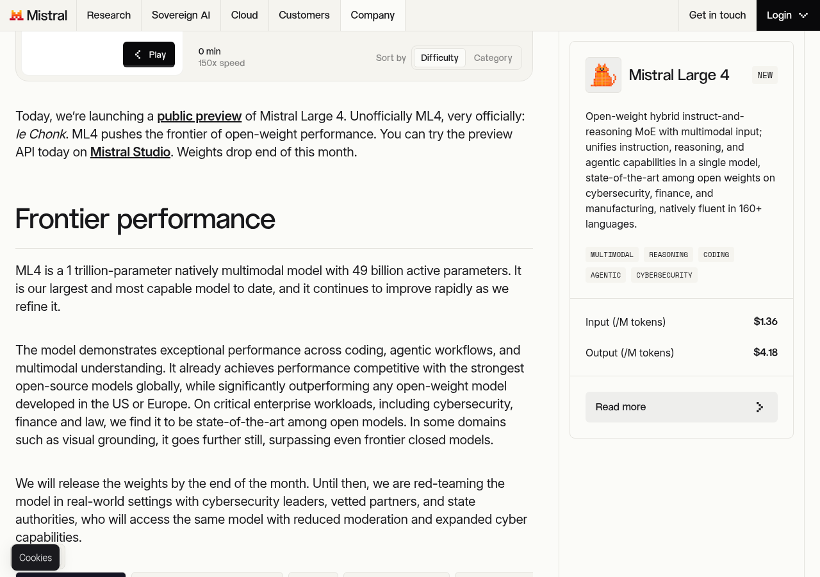Click the NEW badge on Mistral Large 4
This screenshot has width=820, height=577.
(765, 75)
